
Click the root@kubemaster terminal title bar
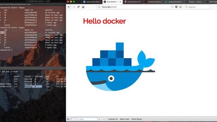[38, 1]
